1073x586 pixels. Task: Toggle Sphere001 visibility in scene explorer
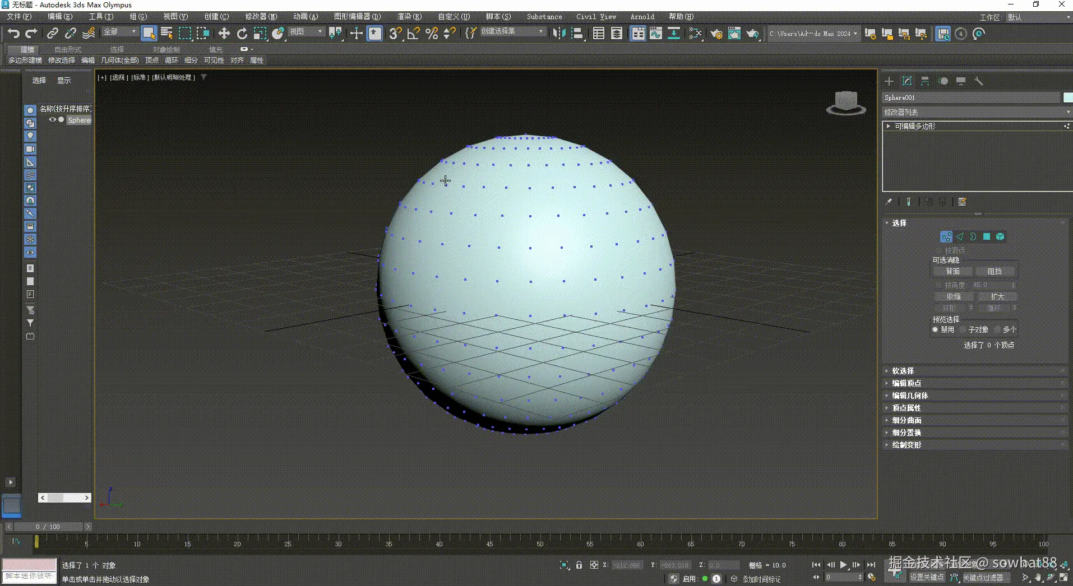click(52, 120)
